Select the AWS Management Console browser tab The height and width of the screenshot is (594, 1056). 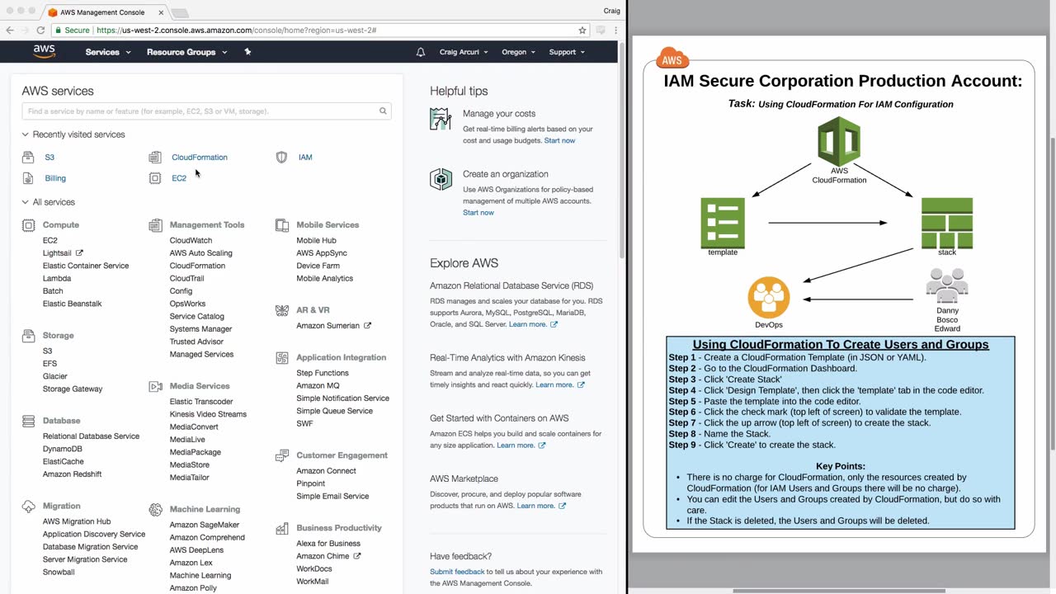click(104, 12)
